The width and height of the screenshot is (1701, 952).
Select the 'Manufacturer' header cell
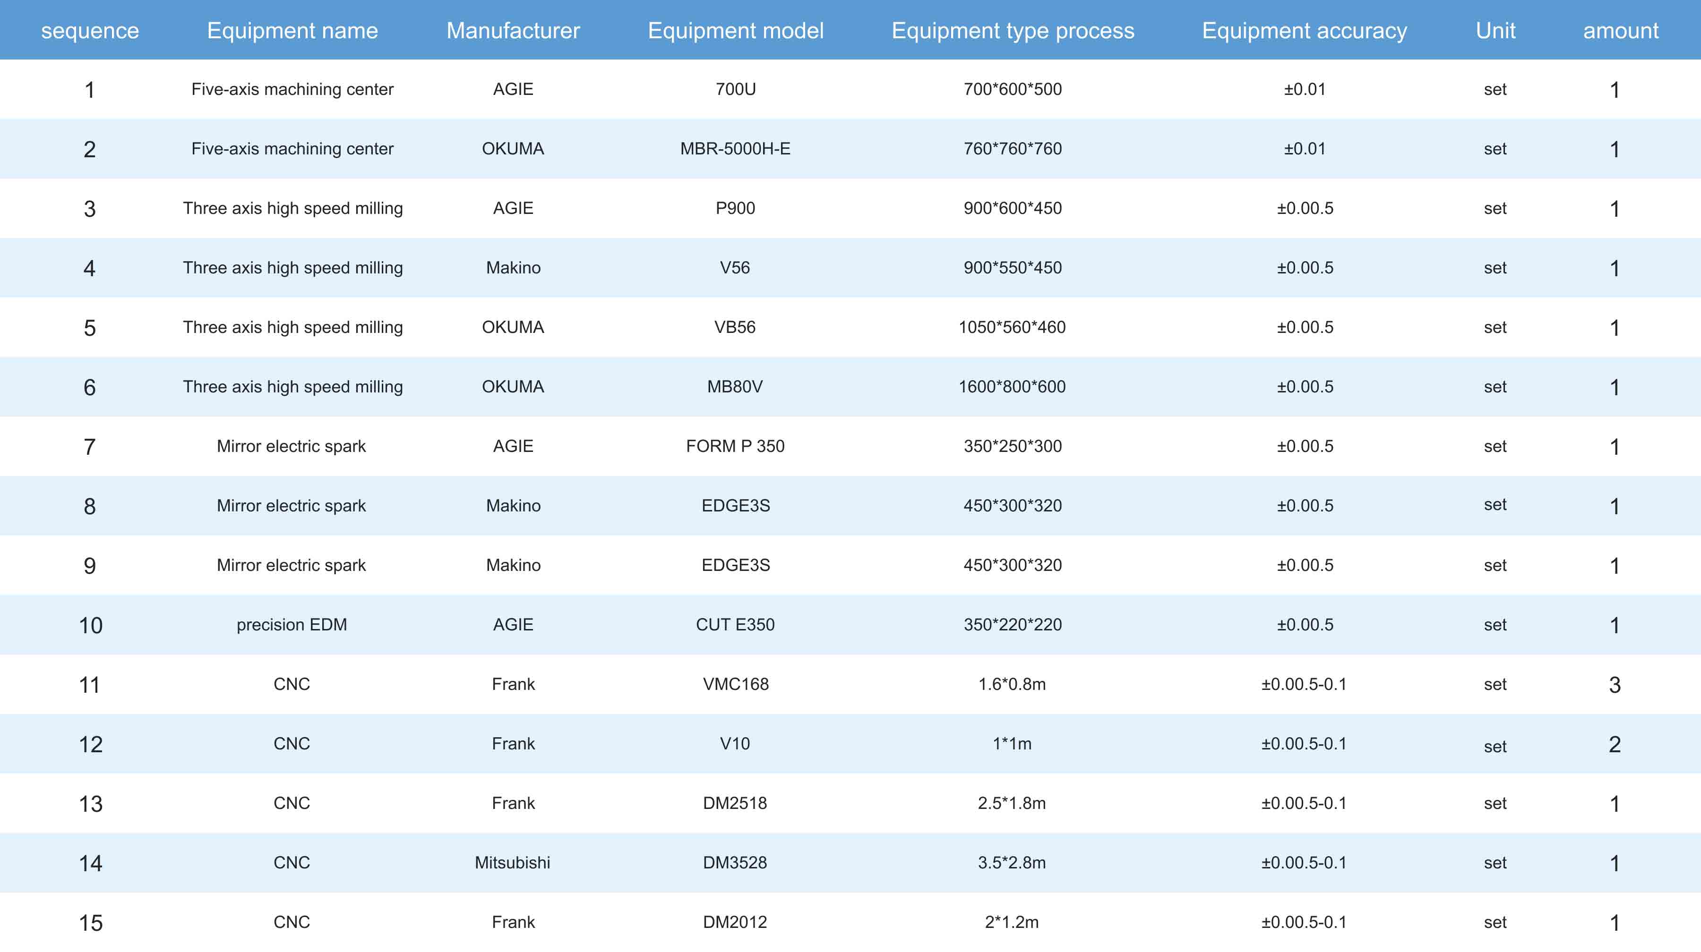[x=512, y=30]
